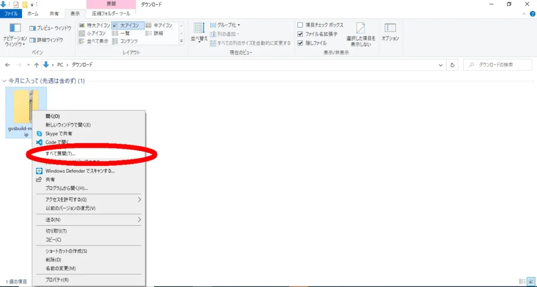Click the properties checkmark quick access icon
Viewport: 537px width, 287px height.
click(16, 5)
